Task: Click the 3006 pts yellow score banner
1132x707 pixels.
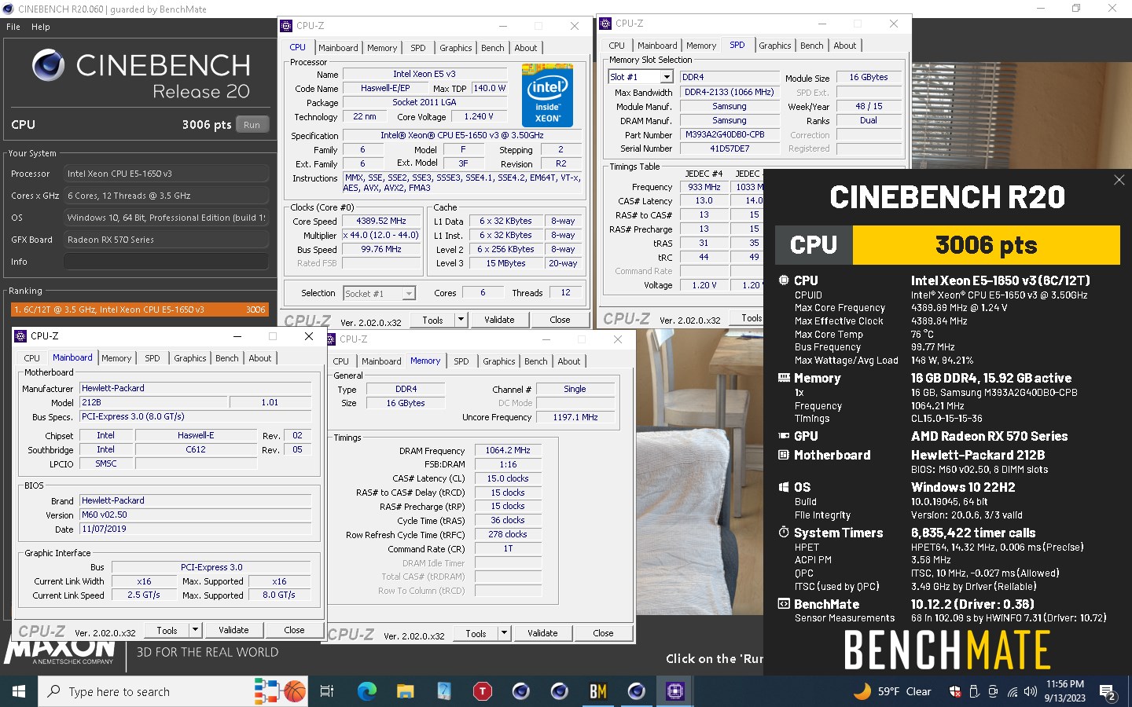Action: tap(986, 245)
